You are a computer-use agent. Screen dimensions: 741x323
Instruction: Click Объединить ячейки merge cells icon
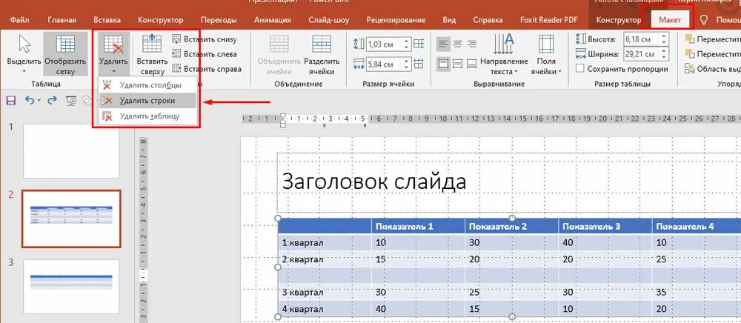(x=279, y=44)
